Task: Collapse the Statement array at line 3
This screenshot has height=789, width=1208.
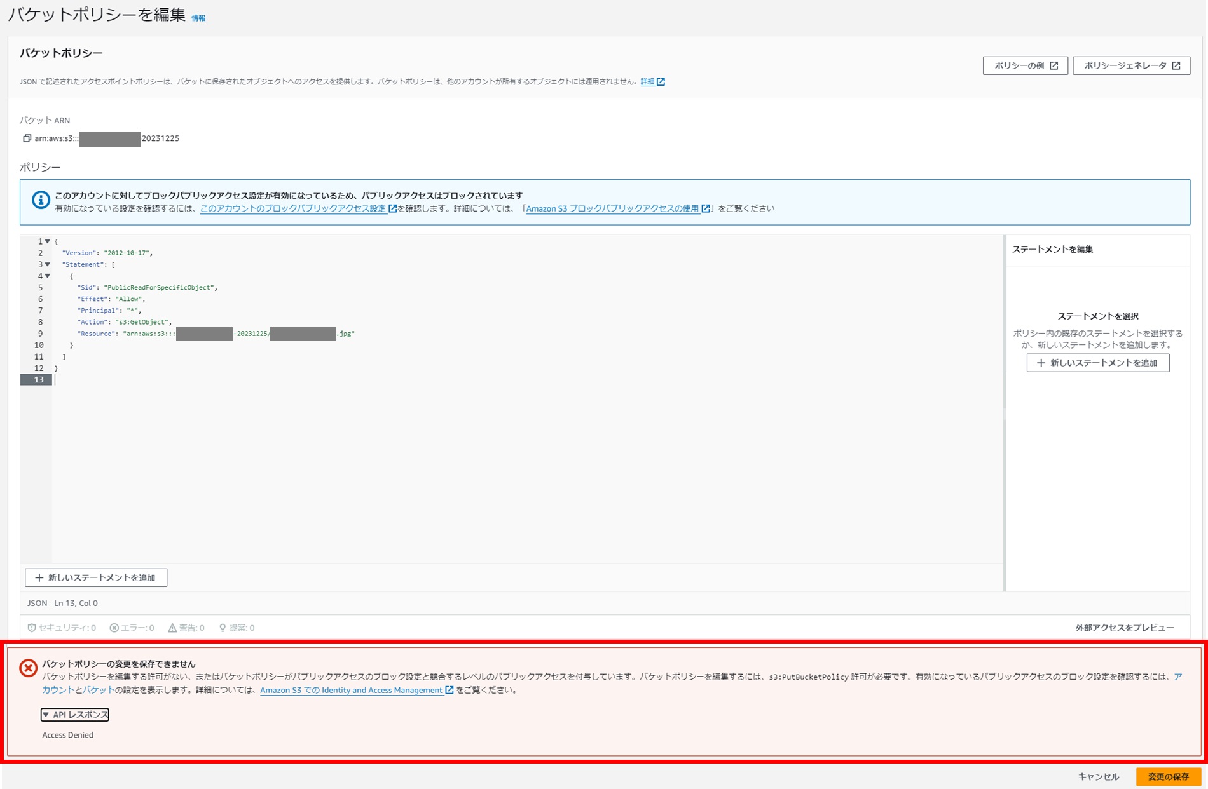Action: (47, 264)
